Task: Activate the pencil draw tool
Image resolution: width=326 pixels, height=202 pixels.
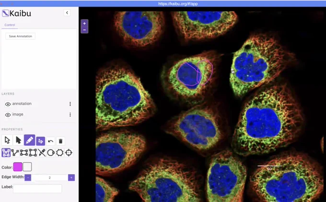Action: click(30, 140)
